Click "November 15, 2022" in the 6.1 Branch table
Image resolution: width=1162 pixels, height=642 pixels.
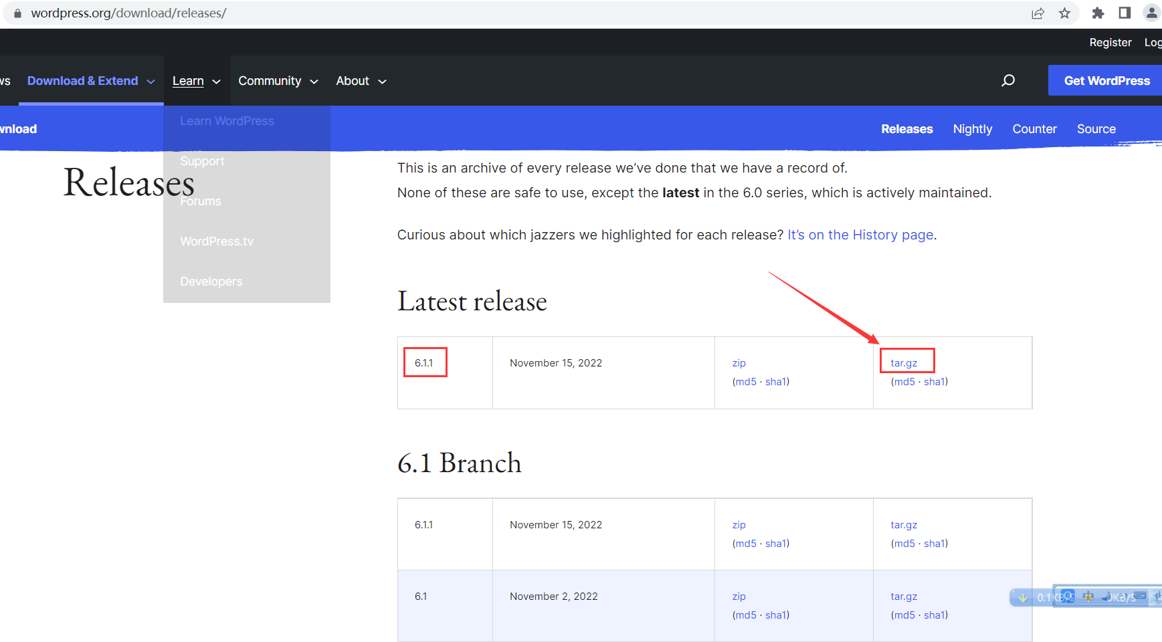click(x=556, y=525)
